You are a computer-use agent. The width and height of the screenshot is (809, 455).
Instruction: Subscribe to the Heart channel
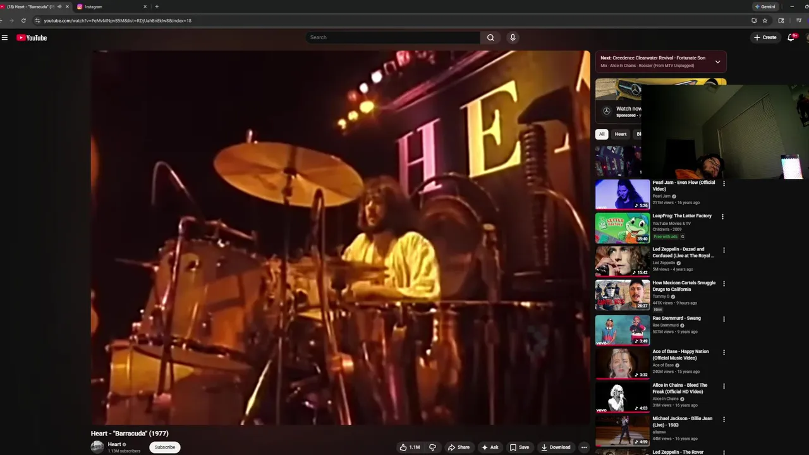pyautogui.click(x=165, y=447)
